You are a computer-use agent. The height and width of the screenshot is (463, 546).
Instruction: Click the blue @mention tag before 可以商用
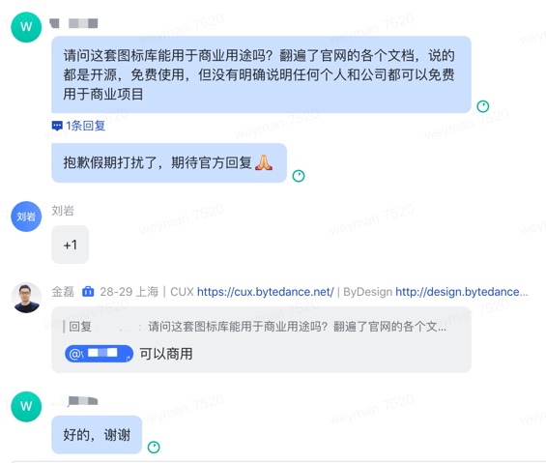(99, 354)
